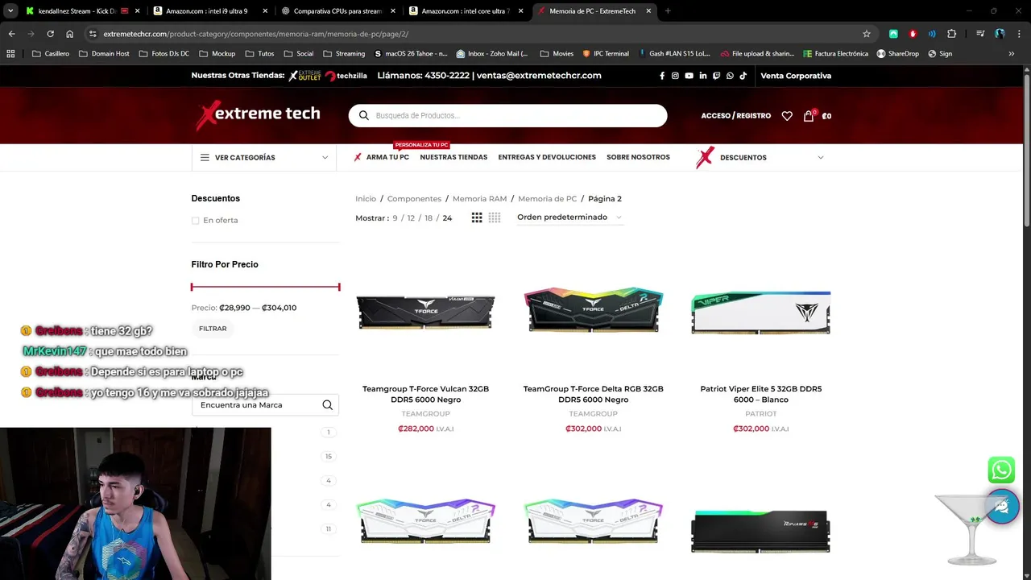The image size is (1031, 580).
Task: Open the shopping cart icon
Action: pos(809,116)
